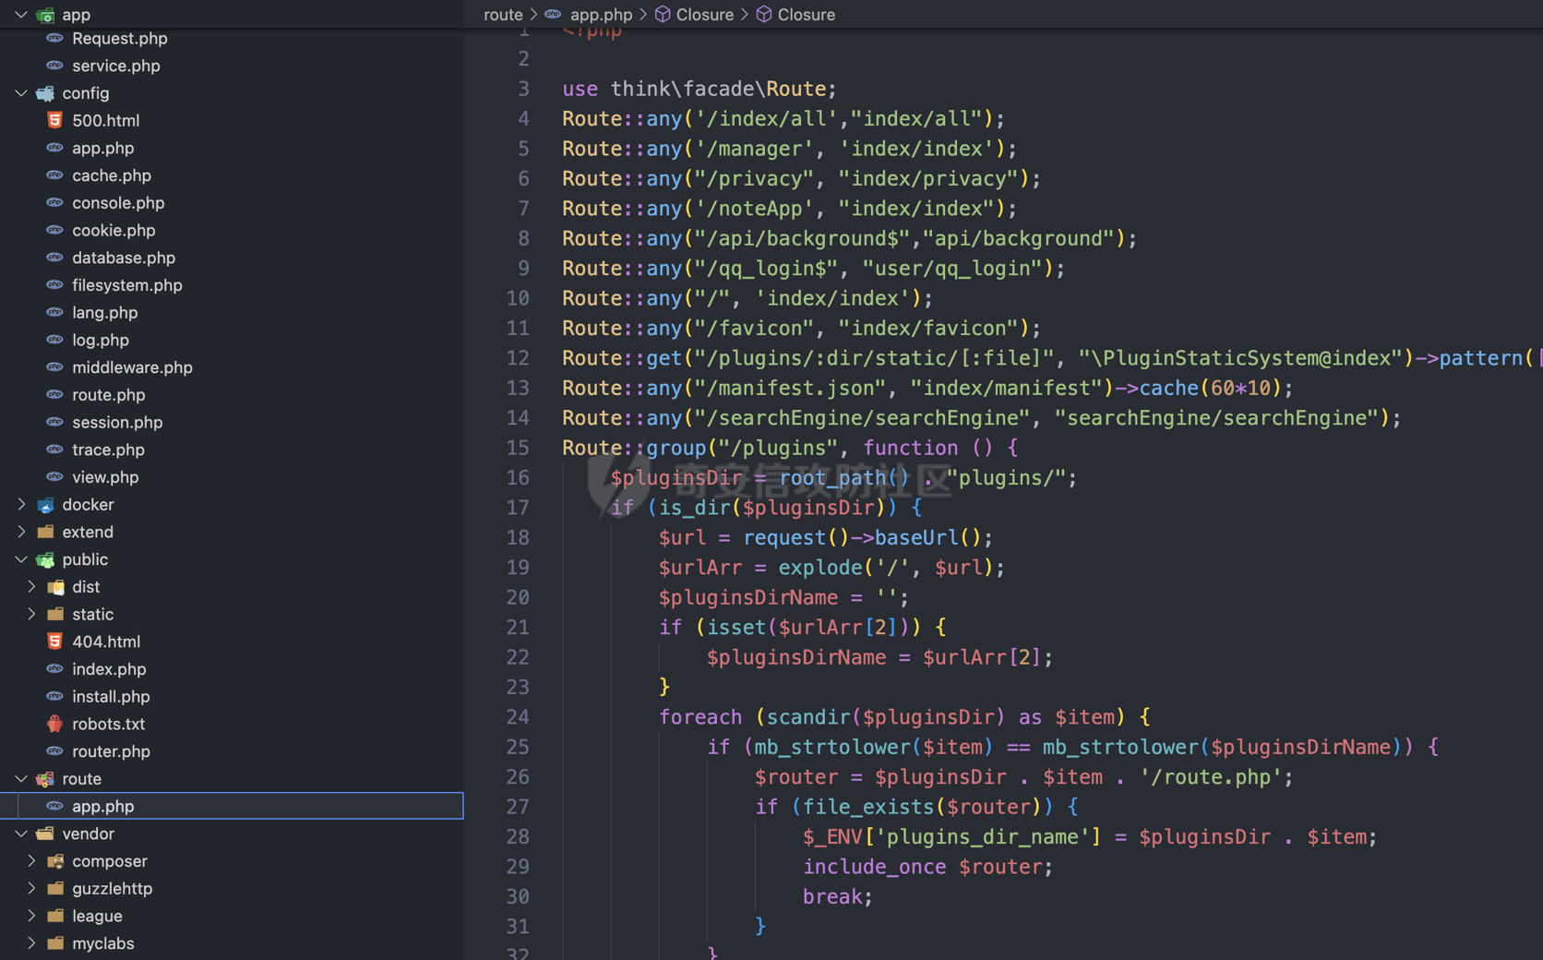
Task: Click the last Closure breadcrumb label
Action: click(807, 15)
